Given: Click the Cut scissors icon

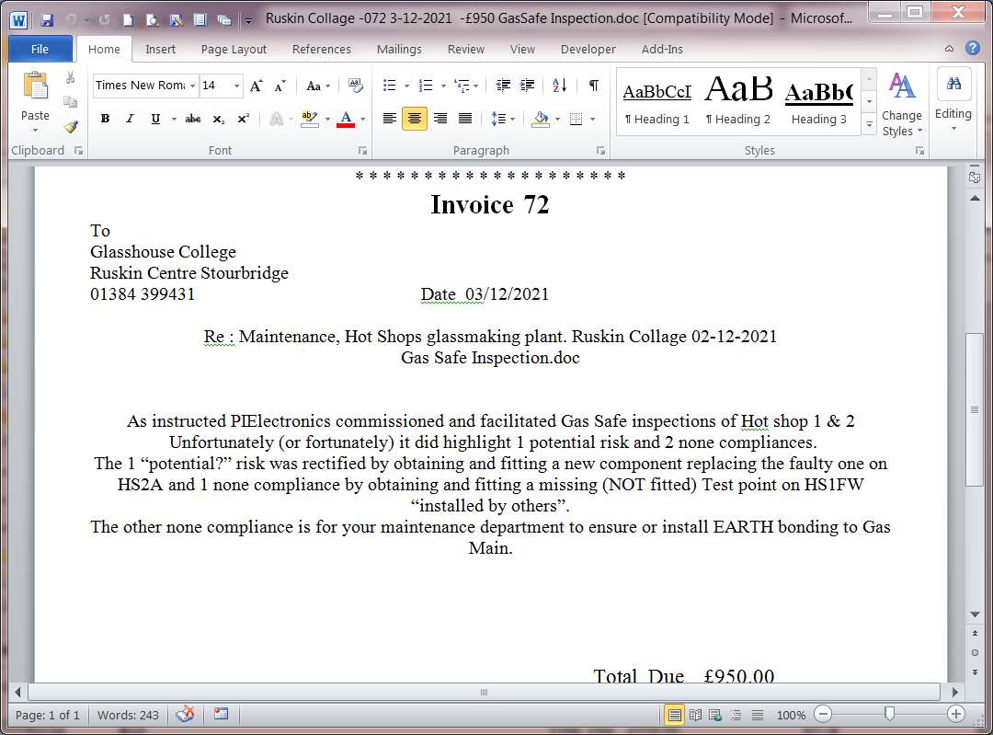Looking at the screenshot, I should coord(70,77).
